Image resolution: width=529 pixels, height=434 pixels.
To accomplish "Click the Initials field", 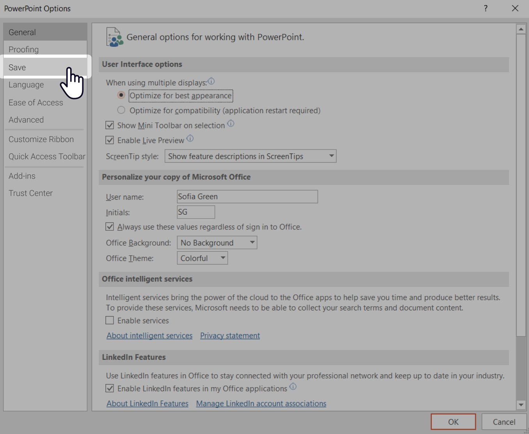I will 196,212.
